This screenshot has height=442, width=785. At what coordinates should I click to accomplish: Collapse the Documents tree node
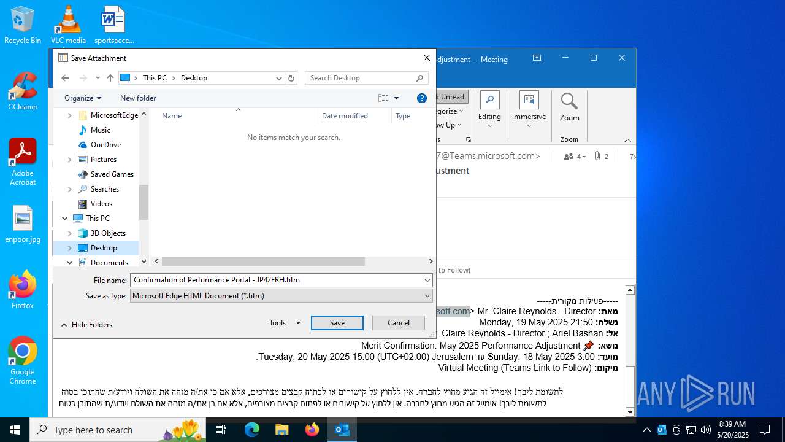pos(69,263)
